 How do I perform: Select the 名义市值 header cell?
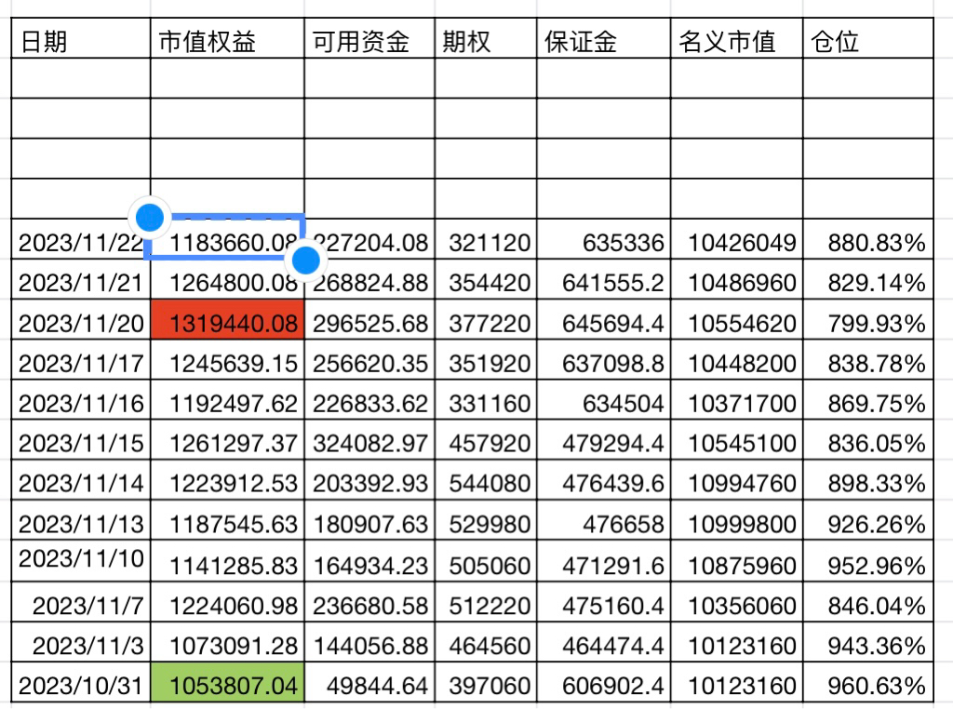click(736, 42)
